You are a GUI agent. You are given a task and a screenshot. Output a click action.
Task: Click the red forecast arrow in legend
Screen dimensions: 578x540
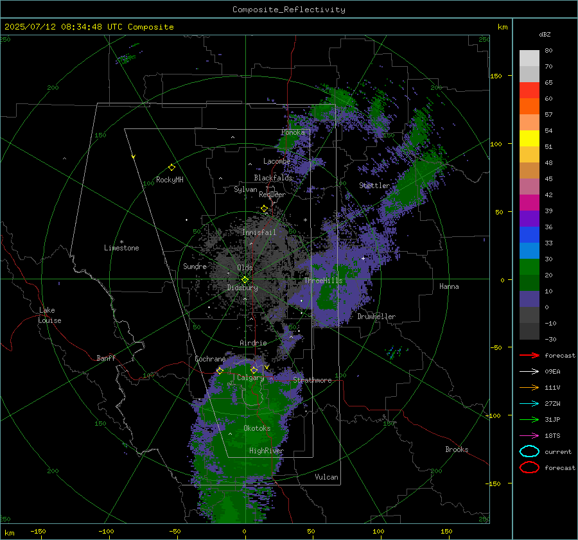529,355
